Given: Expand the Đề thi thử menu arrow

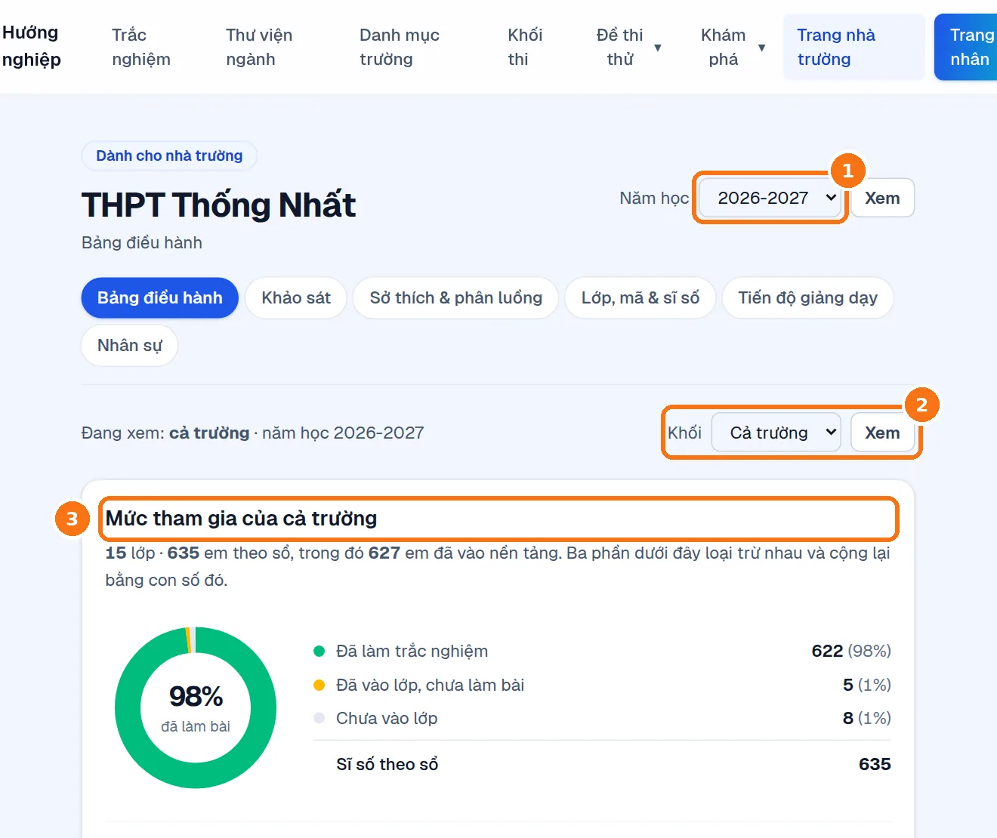Looking at the screenshot, I should pos(657,48).
